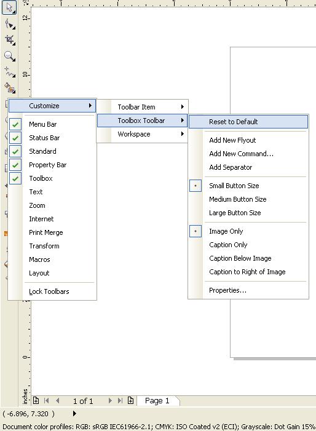Image resolution: width=316 pixels, height=431 pixels.
Task: Enable the Transform toolbar
Action: click(52, 246)
